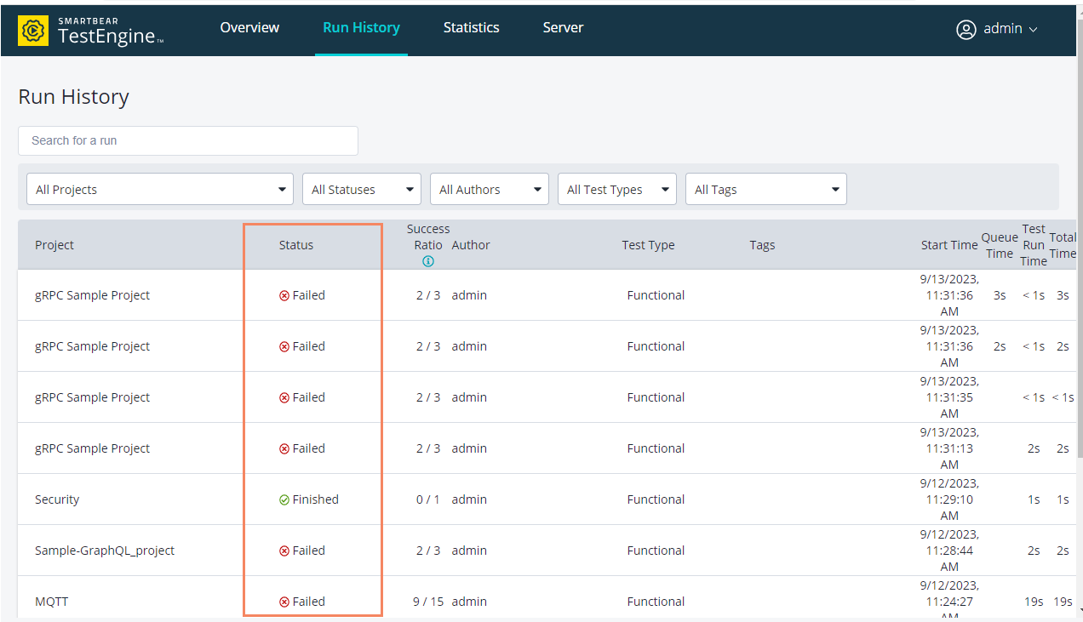
Task: Click the green Finished status icon for Security
Action: pyautogui.click(x=284, y=499)
